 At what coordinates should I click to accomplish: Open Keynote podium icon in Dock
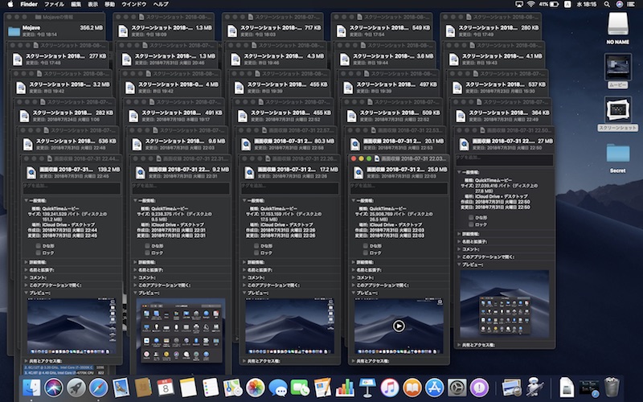367,388
